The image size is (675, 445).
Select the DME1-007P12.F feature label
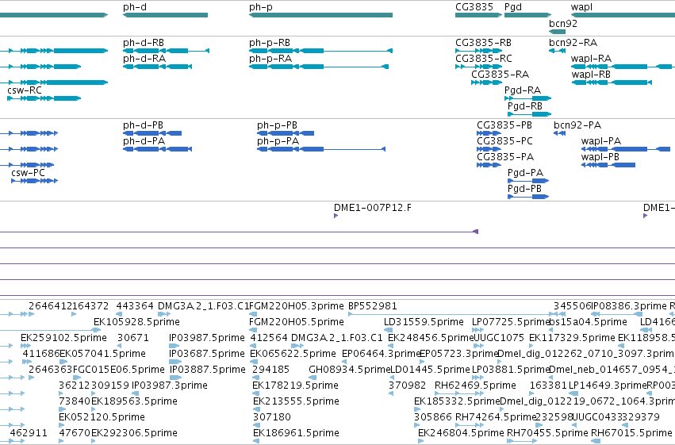[x=372, y=208]
